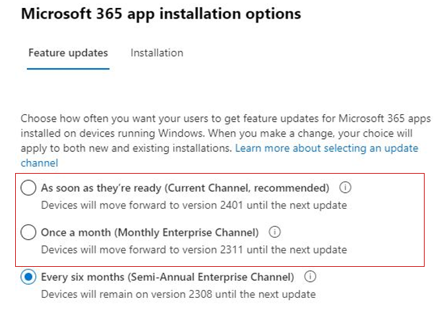Select the Semi-Annual Enterprise Channel radio button
The width and height of the screenshot is (447, 319).
coord(28,277)
